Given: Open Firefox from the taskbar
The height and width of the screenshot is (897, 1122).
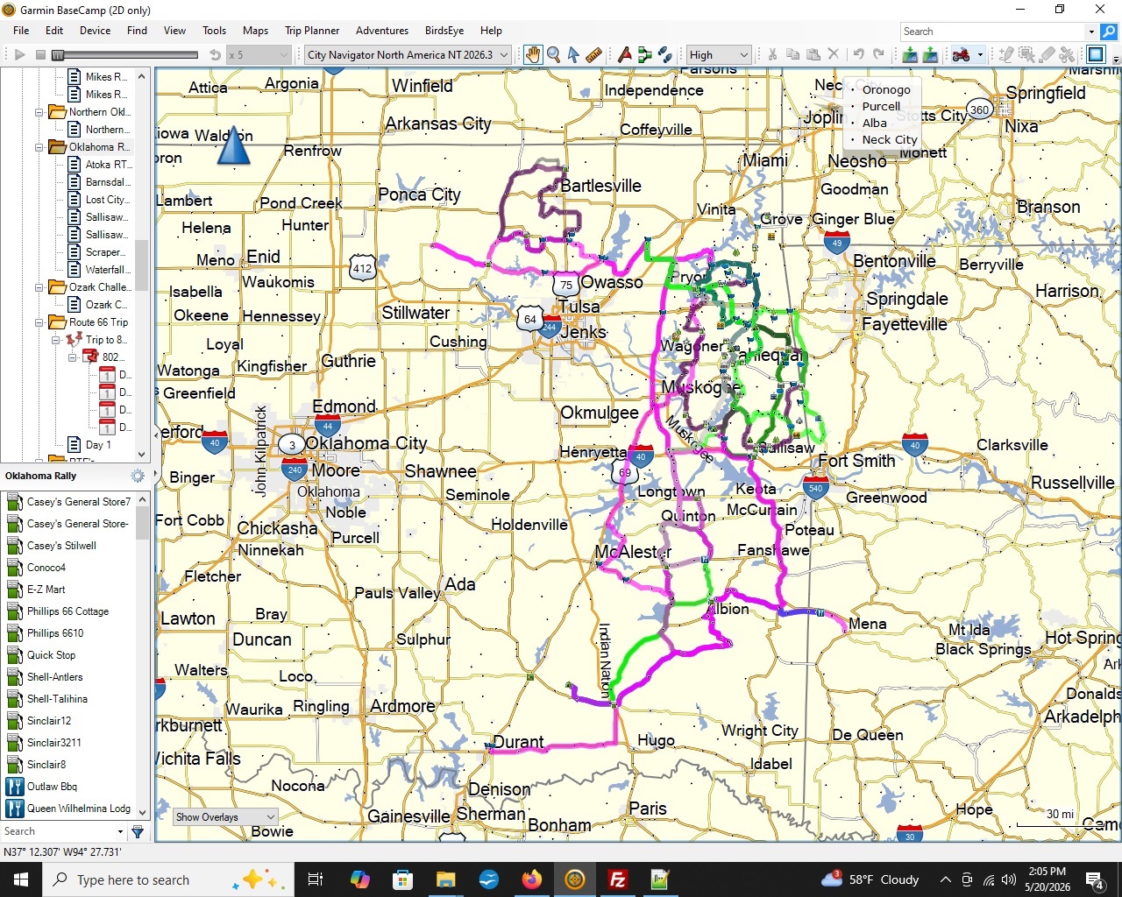Looking at the screenshot, I should 532,879.
